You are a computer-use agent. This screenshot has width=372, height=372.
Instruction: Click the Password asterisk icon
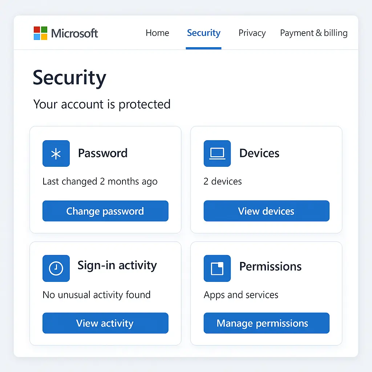[x=56, y=154]
